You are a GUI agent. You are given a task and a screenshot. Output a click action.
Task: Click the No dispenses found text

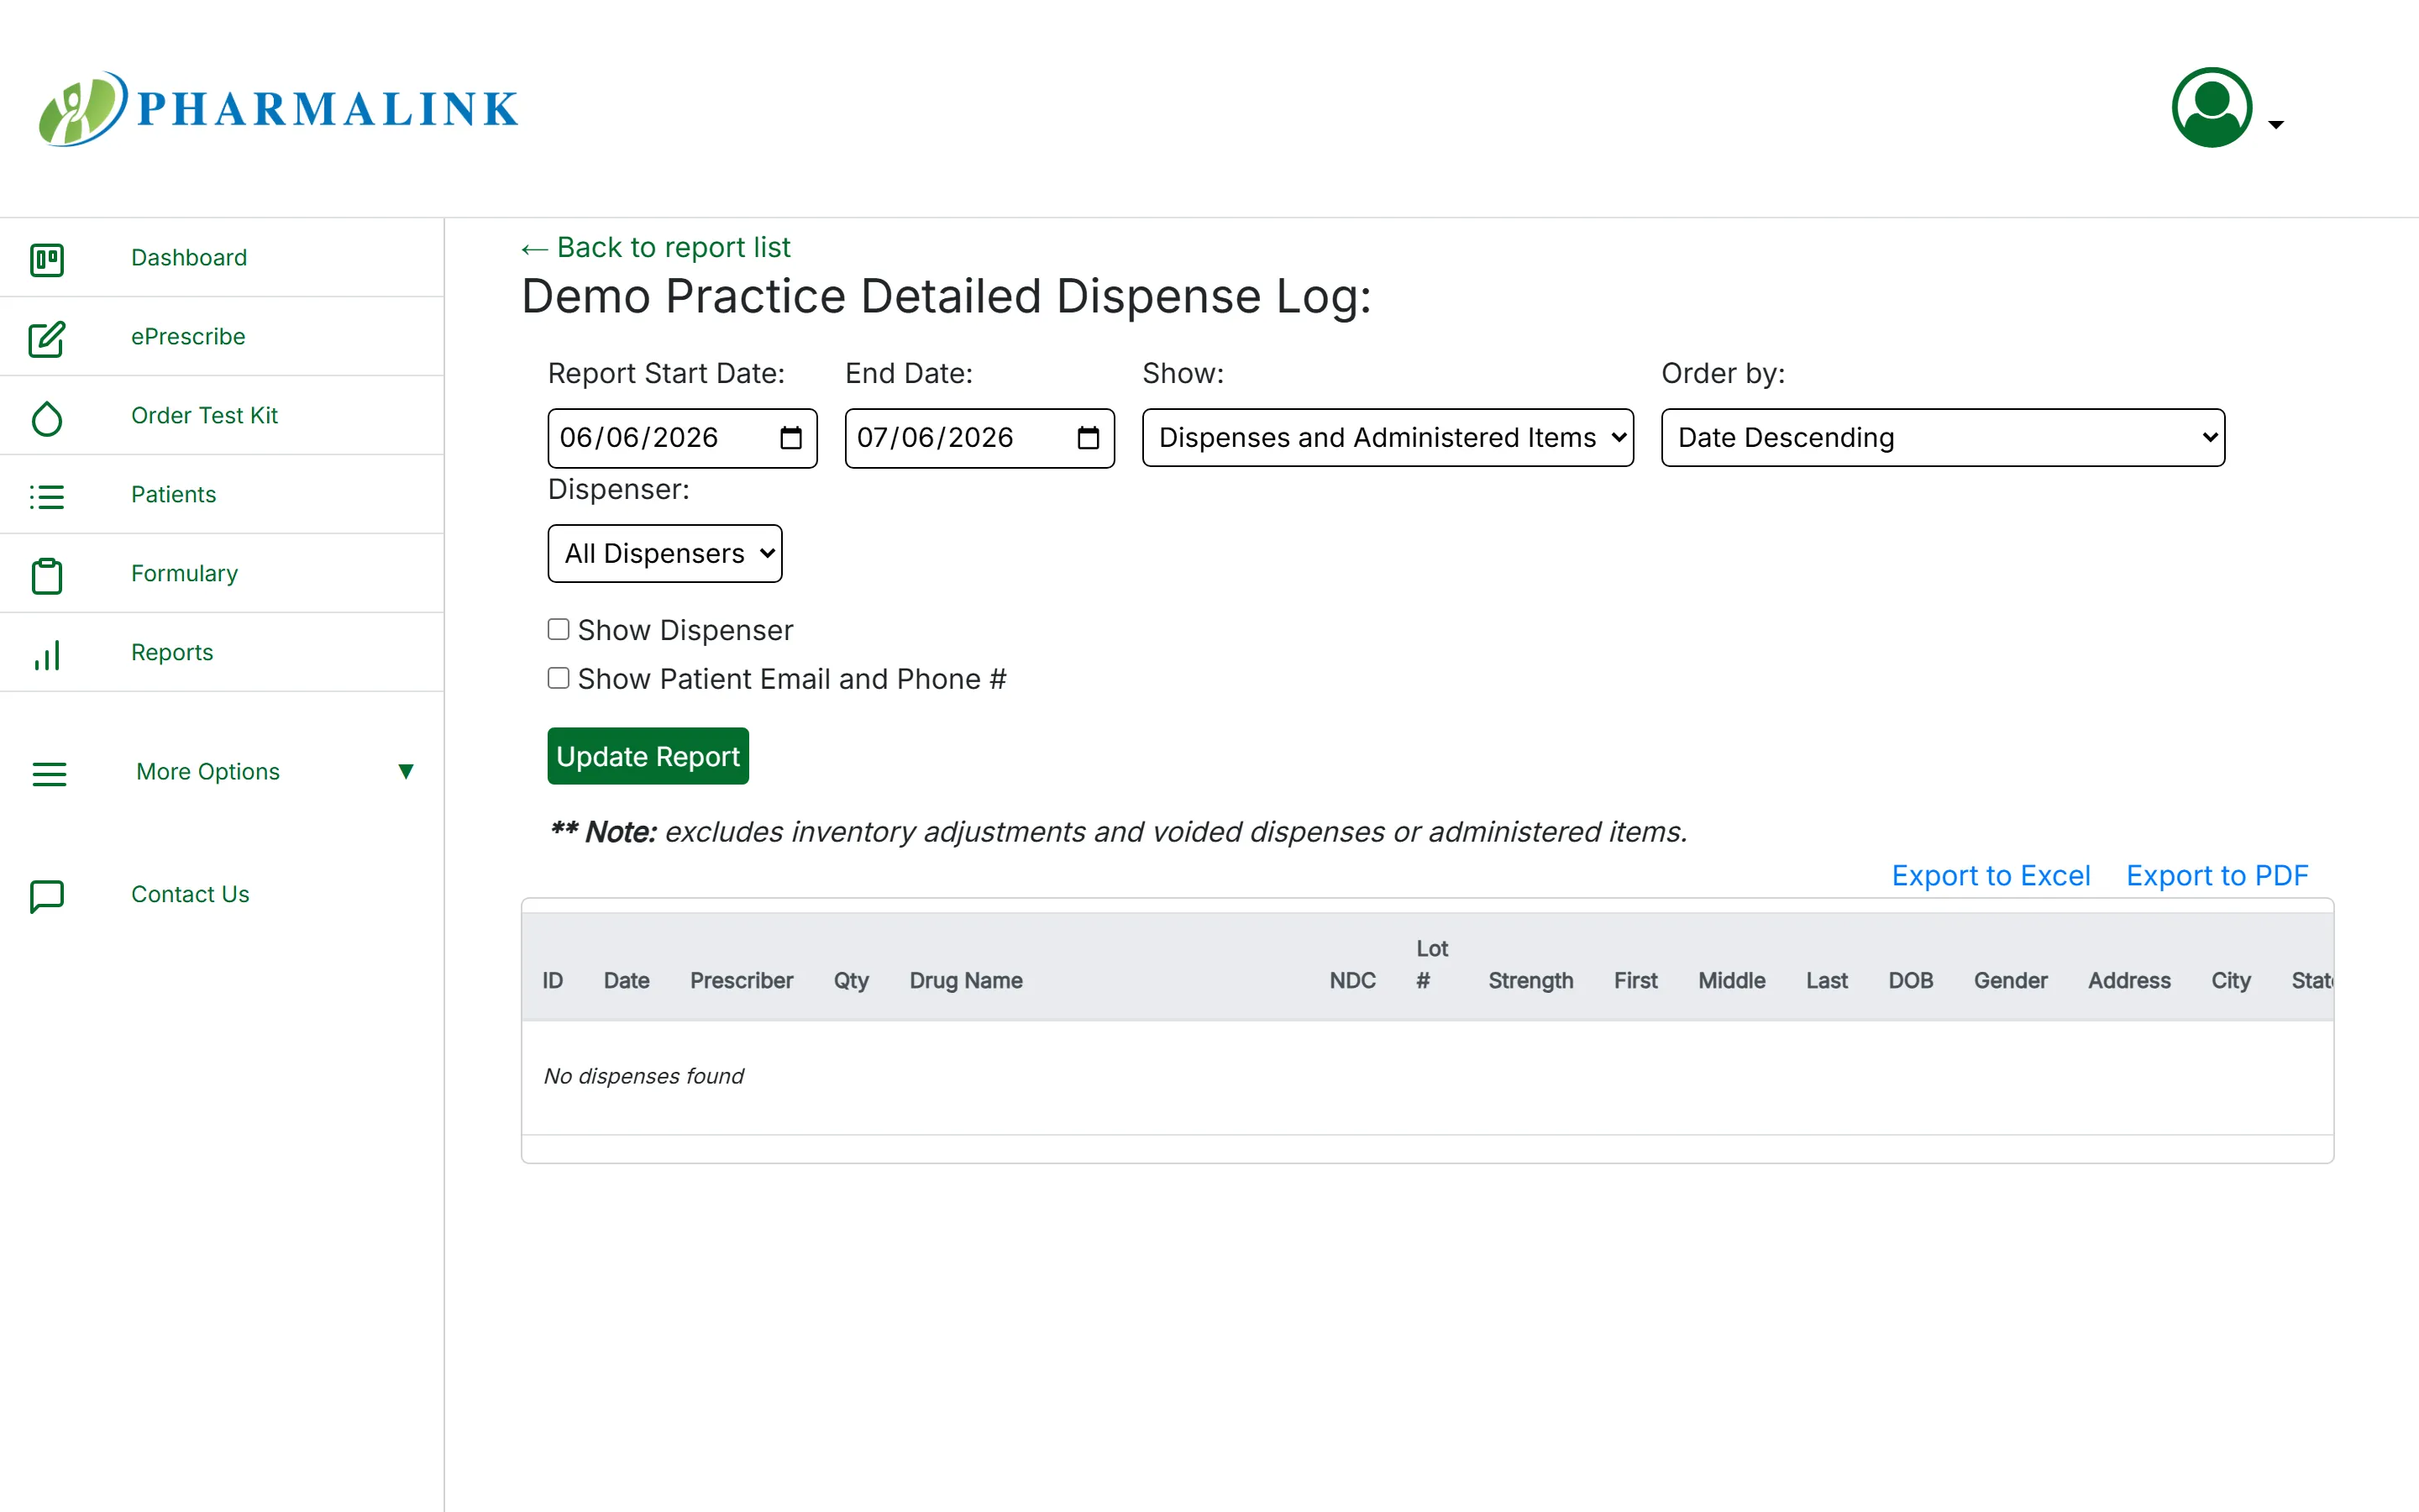[x=643, y=1076]
